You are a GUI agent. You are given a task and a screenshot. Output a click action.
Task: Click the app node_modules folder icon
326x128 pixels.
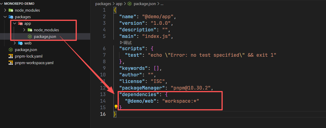coord(30,30)
